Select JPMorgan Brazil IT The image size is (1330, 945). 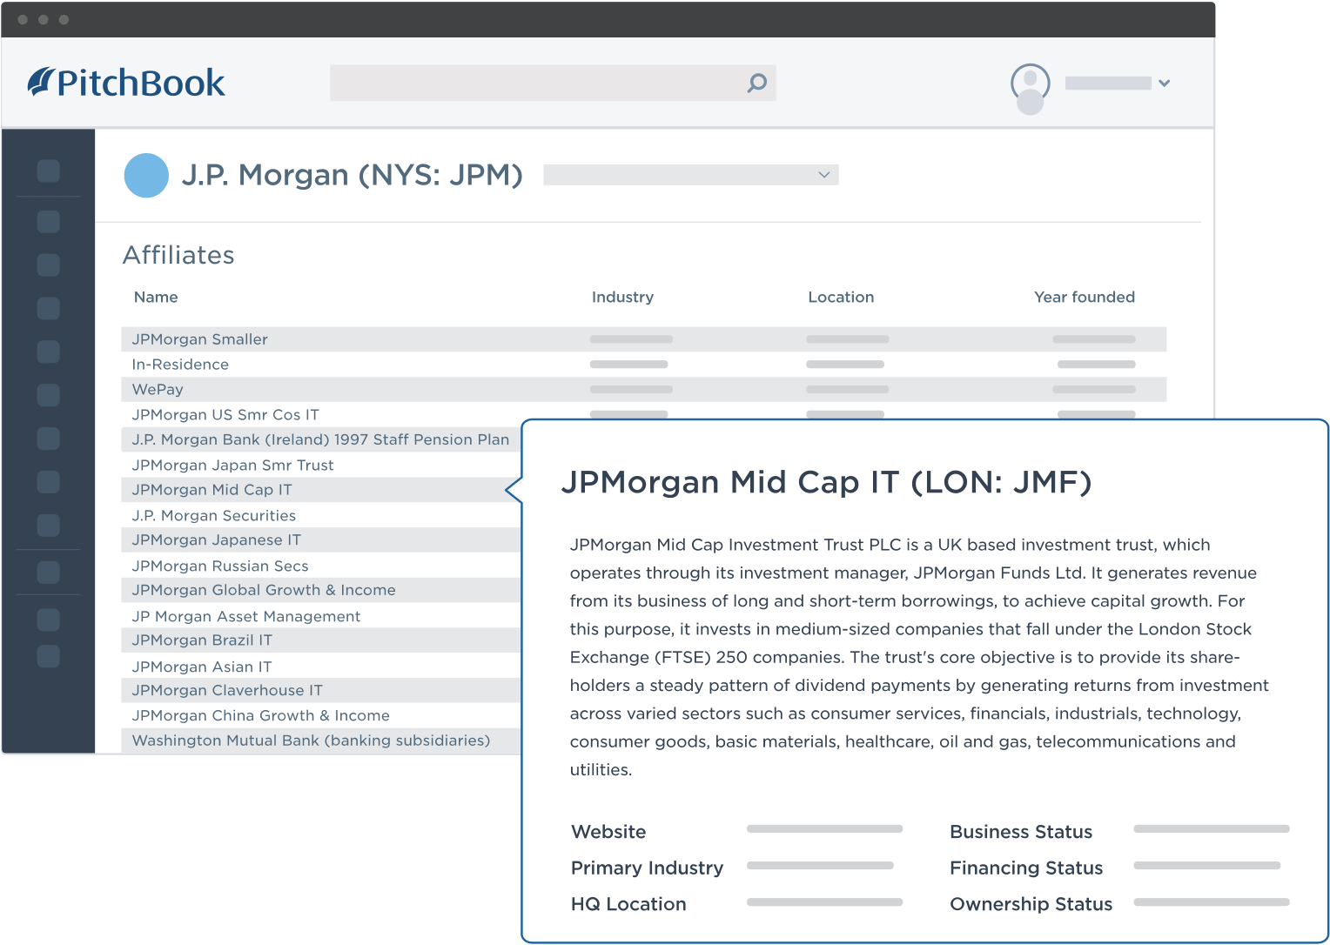point(320,640)
